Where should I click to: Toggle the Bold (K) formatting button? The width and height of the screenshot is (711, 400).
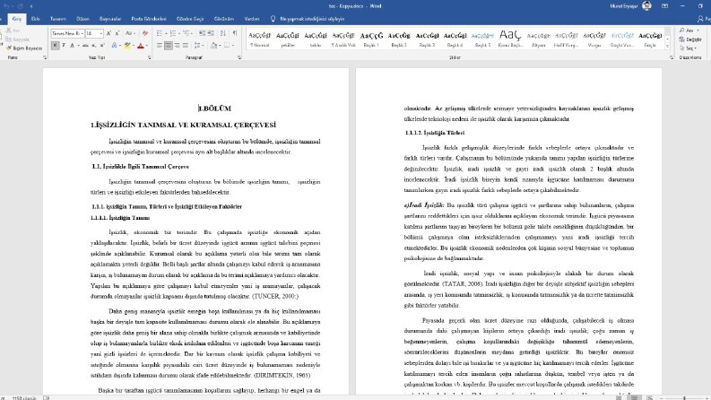[55, 46]
